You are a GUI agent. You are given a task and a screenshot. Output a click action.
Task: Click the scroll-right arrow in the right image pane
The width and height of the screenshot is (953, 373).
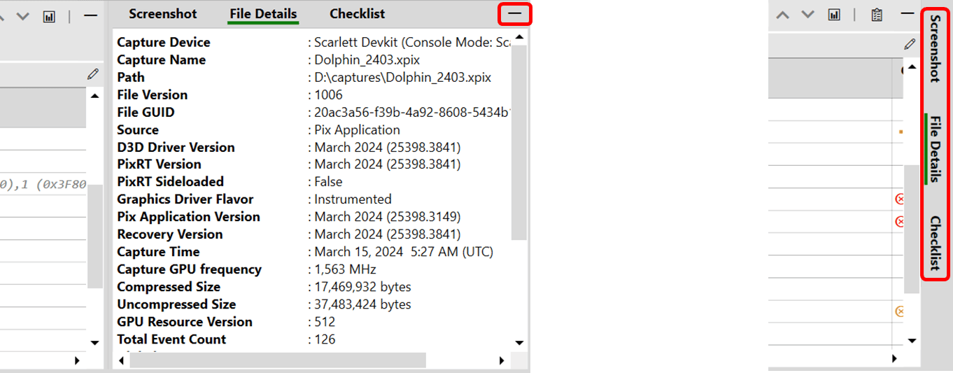click(894, 358)
